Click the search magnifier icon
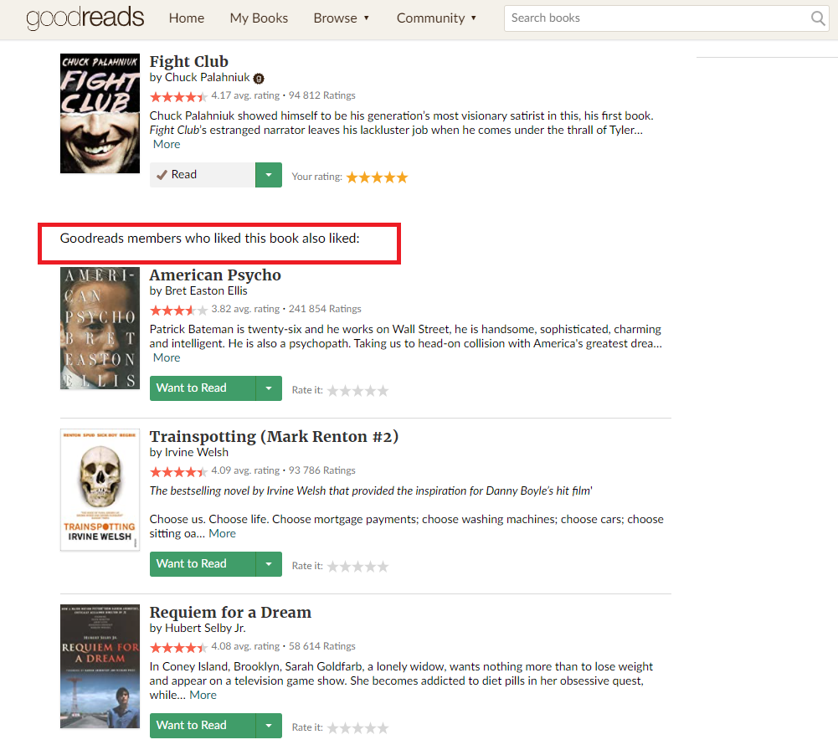This screenshot has height=750, width=838. point(817,18)
